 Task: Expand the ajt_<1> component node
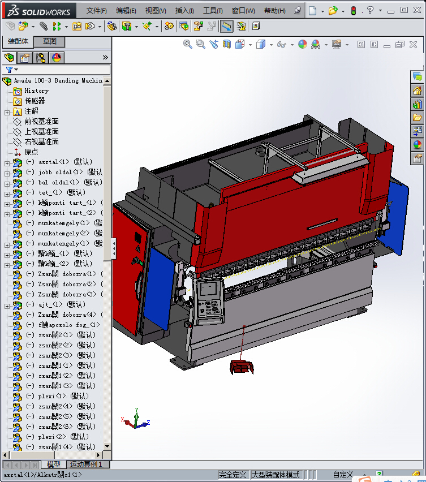tap(7, 307)
